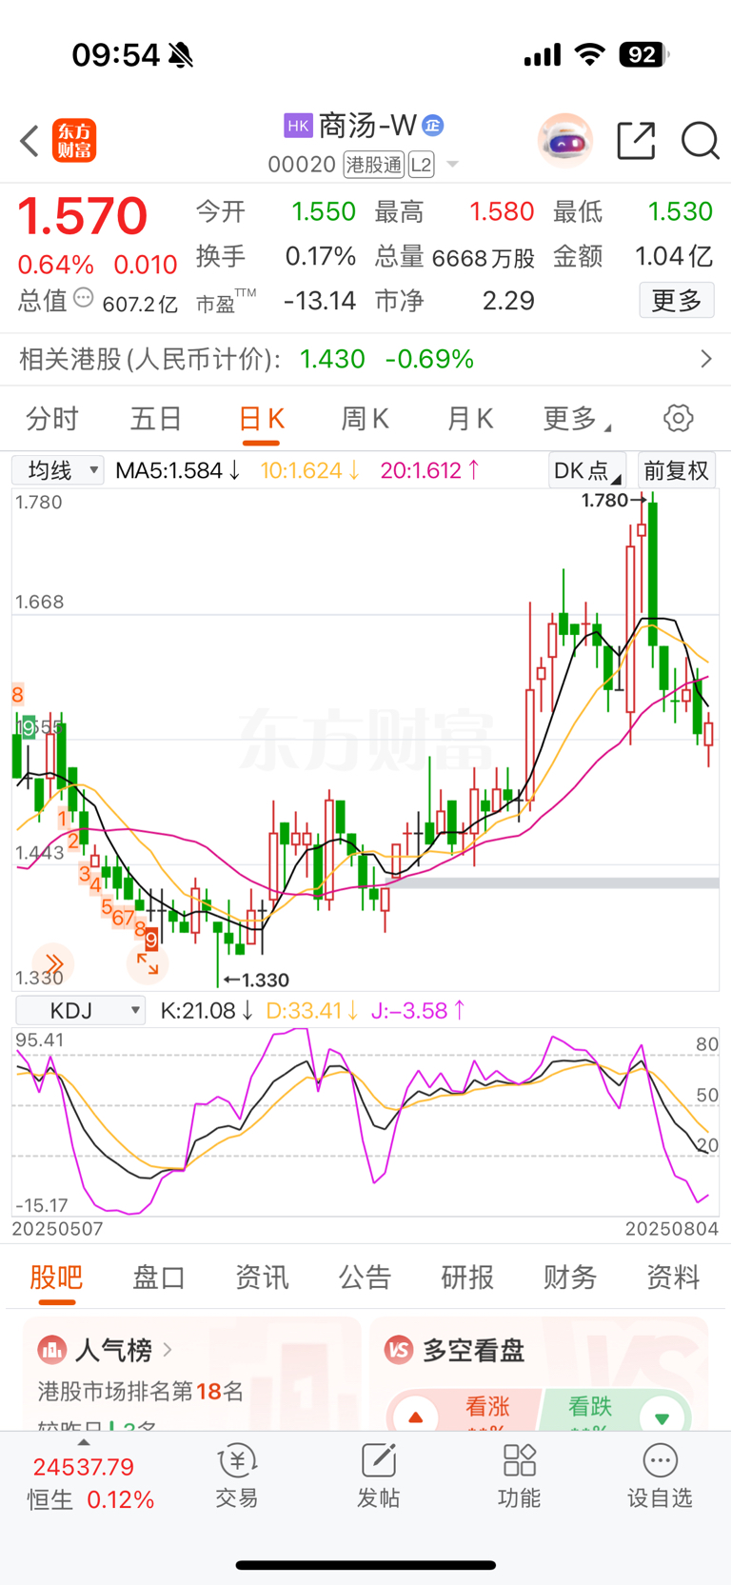
Task: Toggle 前复权 price adjustment
Action: [x=676, y=470]
